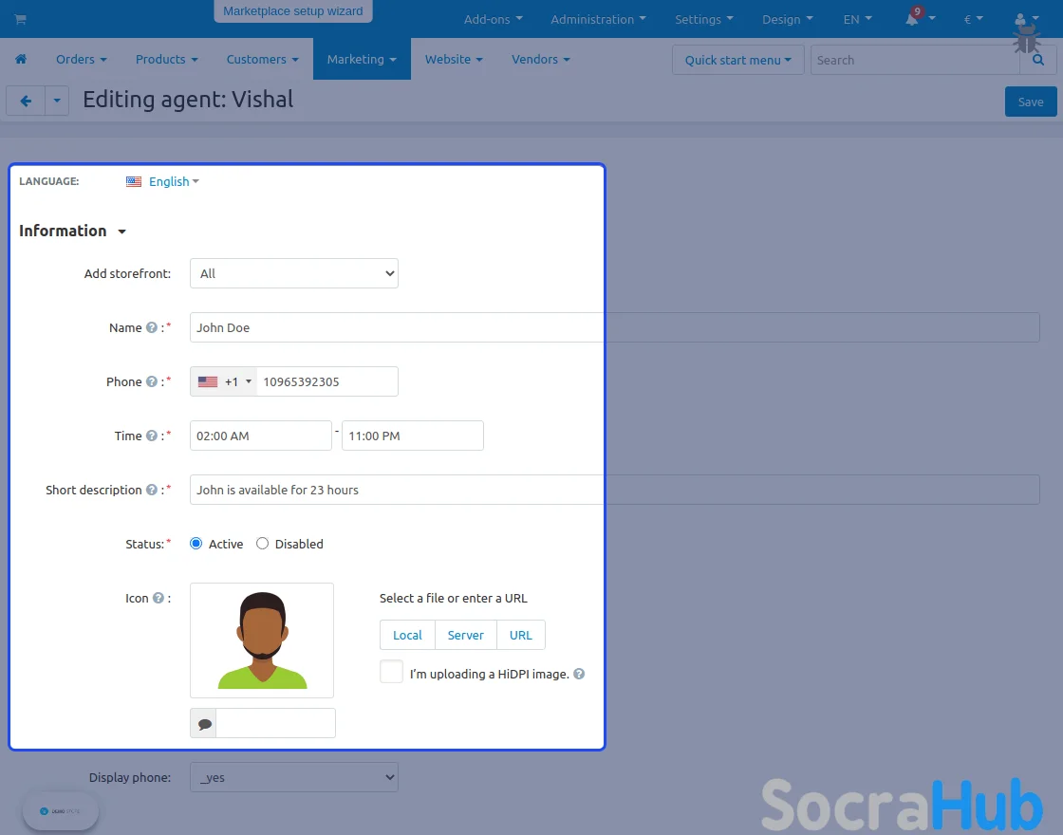The width and height of the screenshot is (1063, 835).
Task: Click the agent avatar thumbnail
Action: 262,640
